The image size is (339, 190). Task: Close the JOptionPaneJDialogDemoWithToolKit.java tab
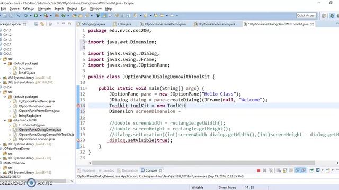click(x=312, y=24)
